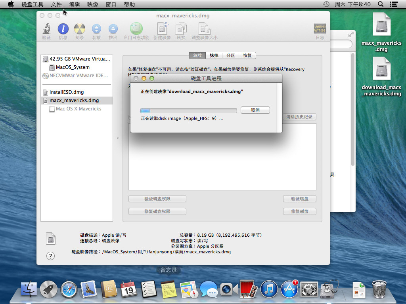Open FaceTime from the Dock
406x304 pixels.
[229, 289]
